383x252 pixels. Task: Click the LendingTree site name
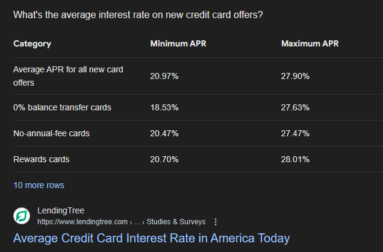pyautogui.click(x=61, y=210)
